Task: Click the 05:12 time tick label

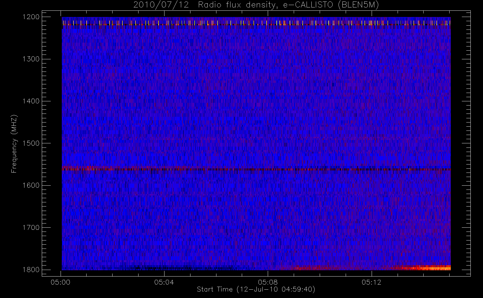Action: tap(371, 282)
